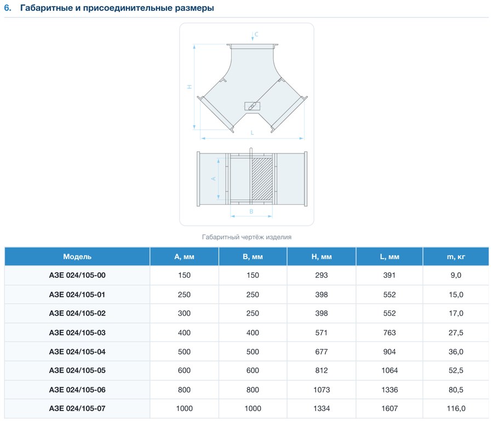This screenshot has width=493, height=423.
Task: Click model row АЗЕ 024/105-02
Action: point(246,313)
